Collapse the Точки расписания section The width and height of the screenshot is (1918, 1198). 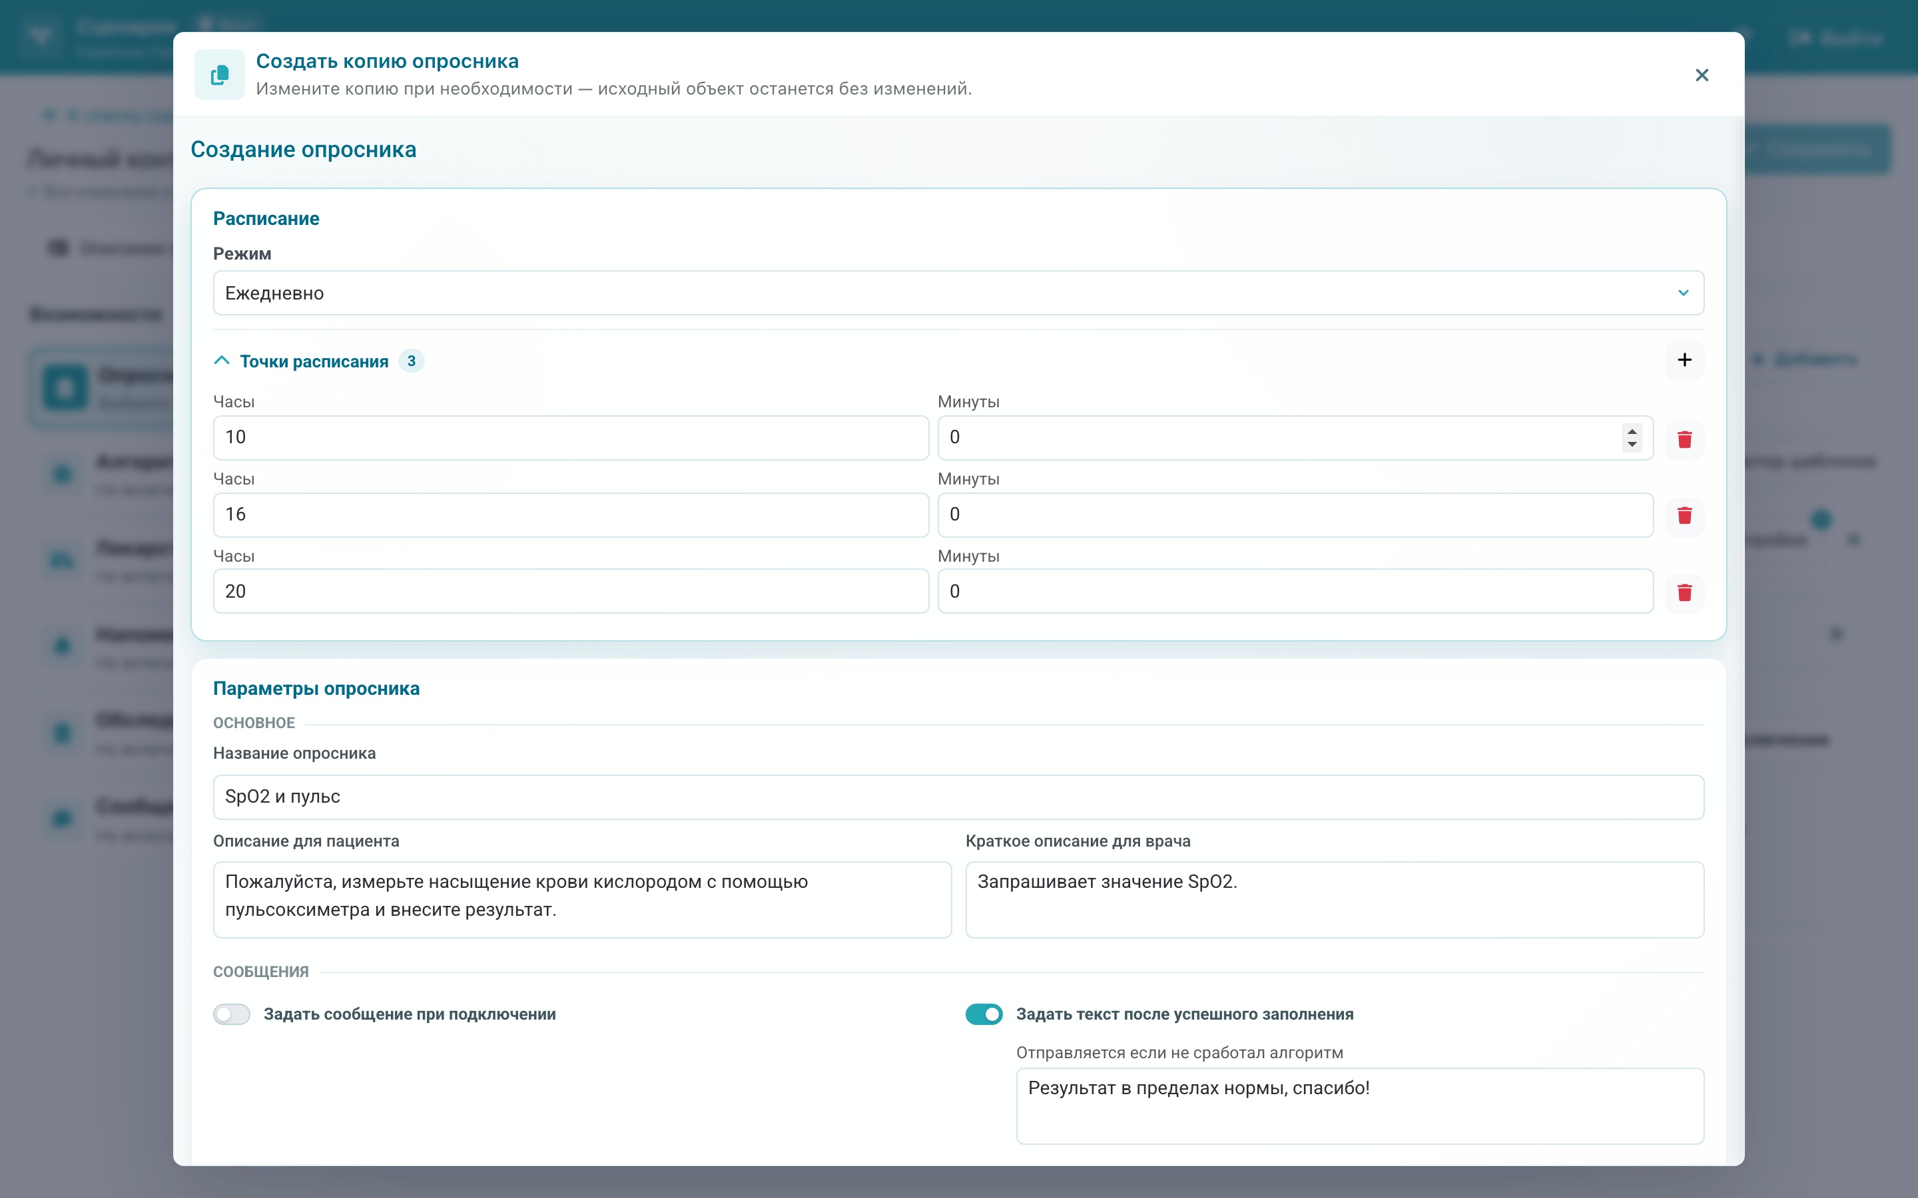click(x=222, y=361)
